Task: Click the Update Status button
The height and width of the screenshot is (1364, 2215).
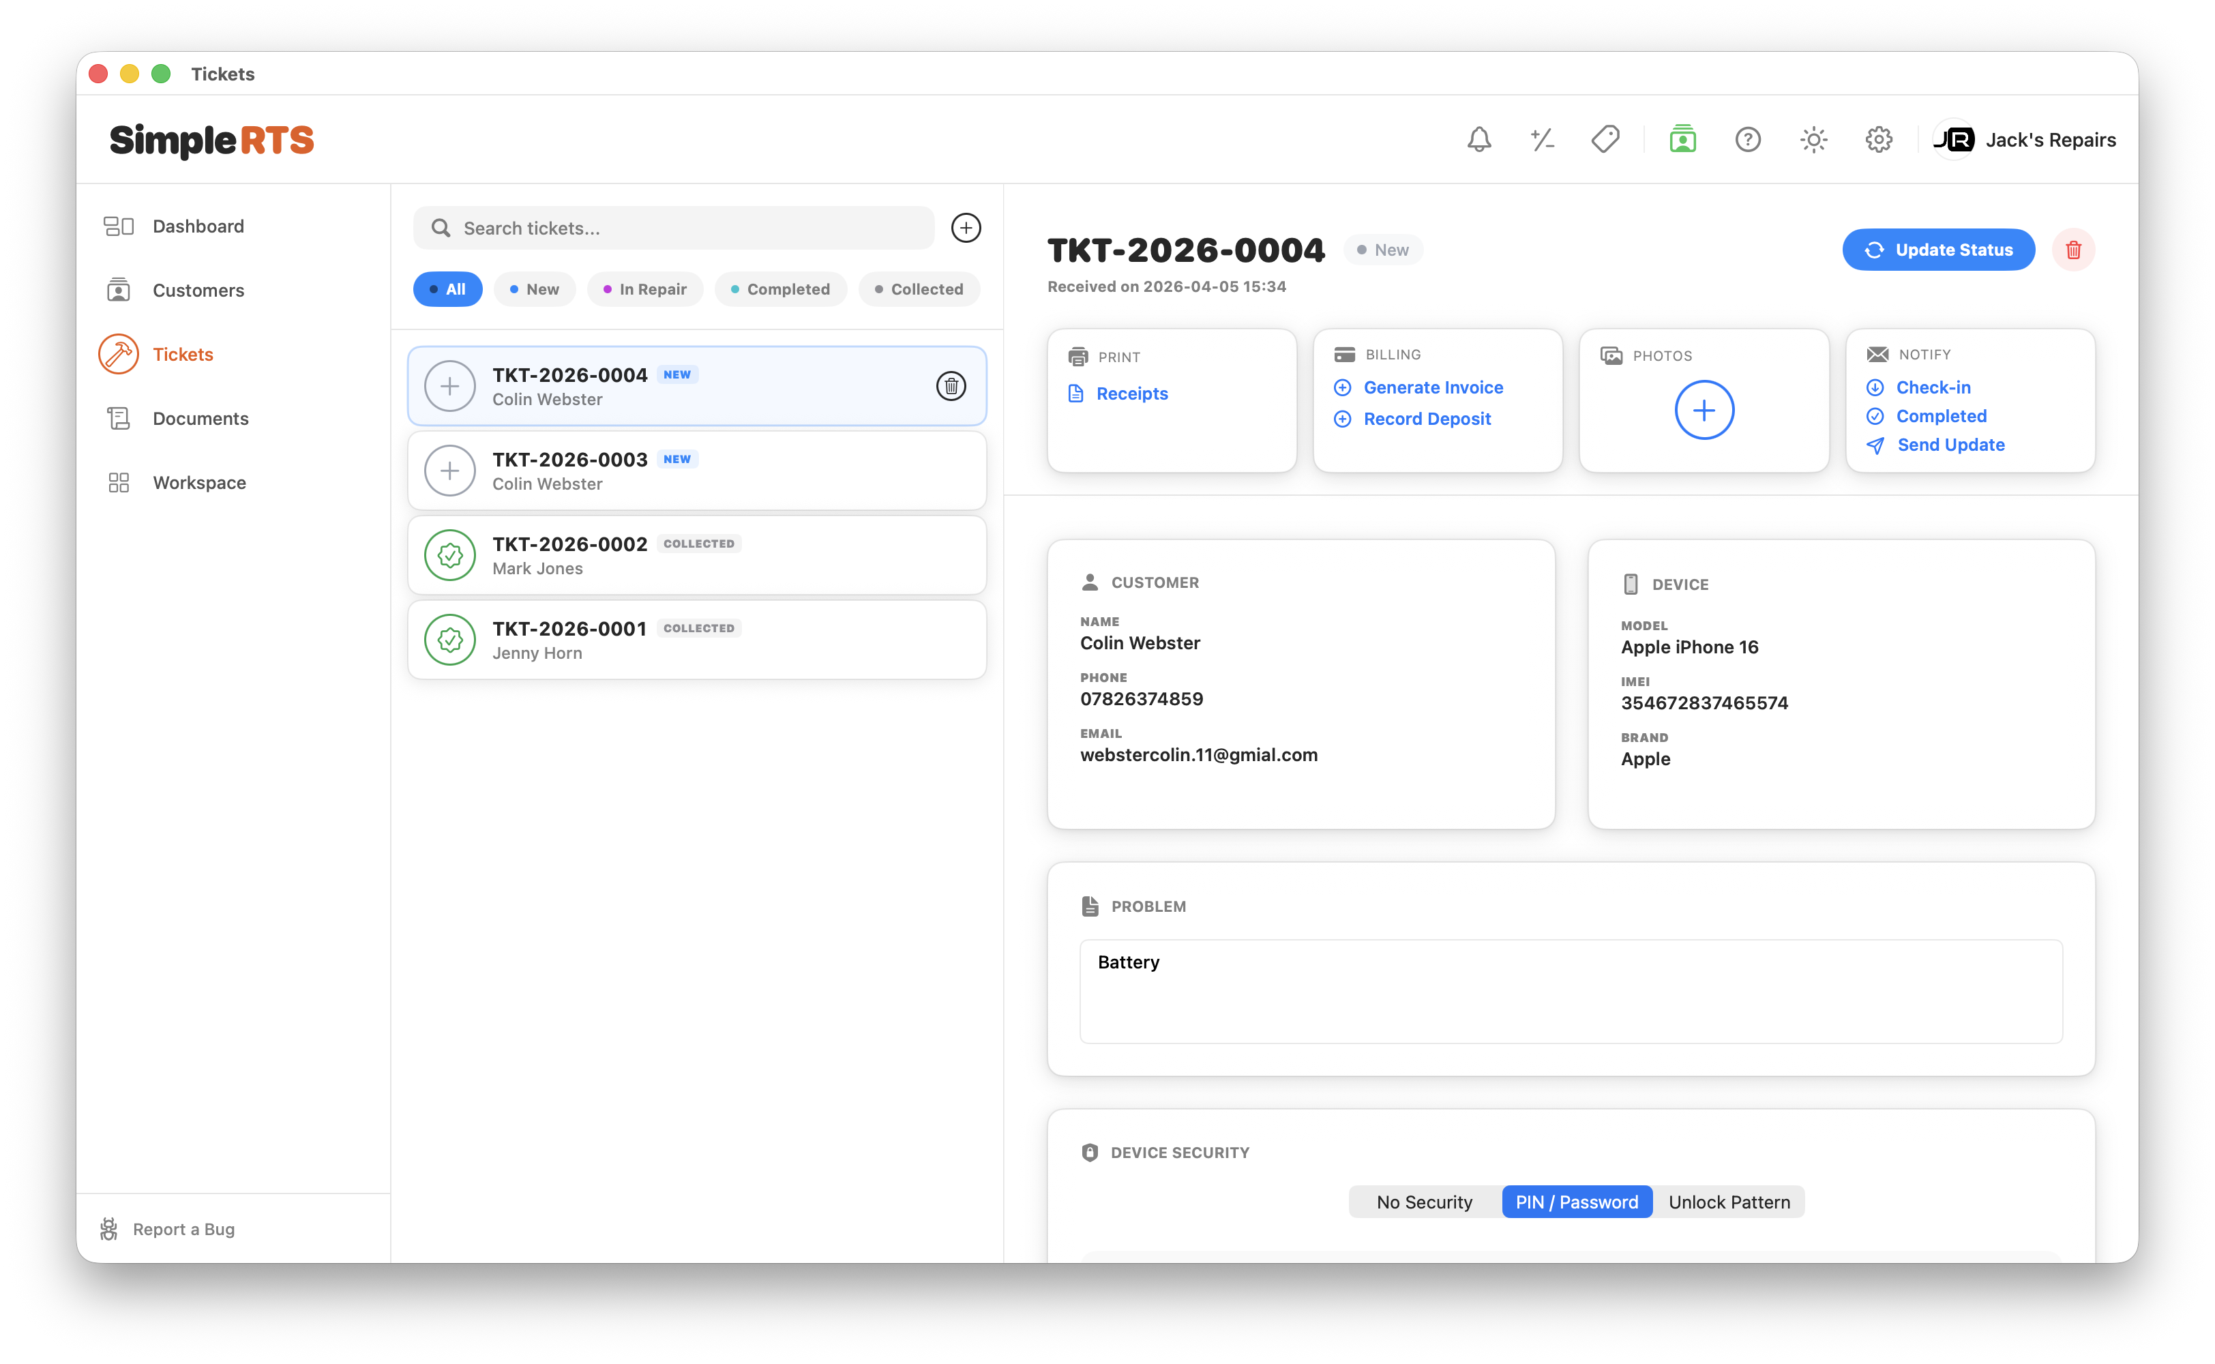Action: [x=1938, y=250]
